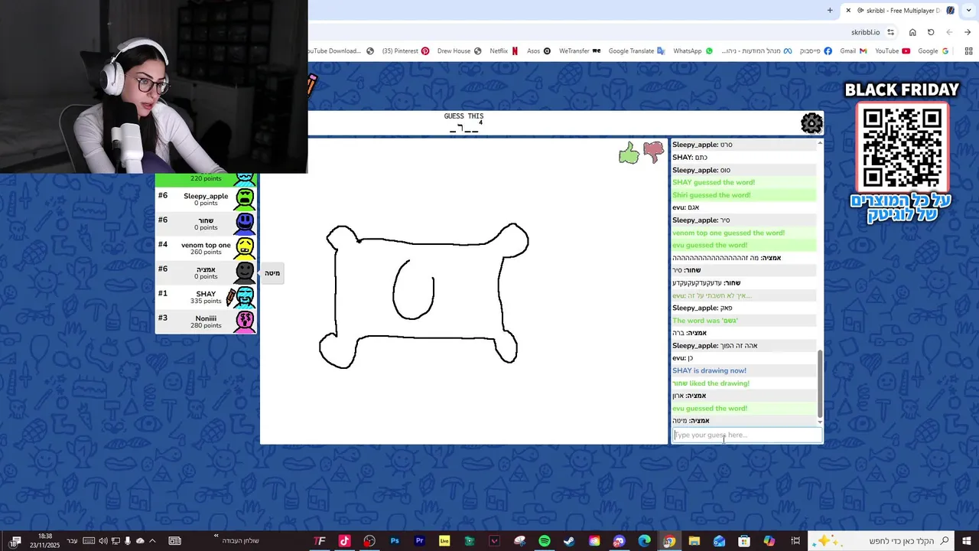The image size is (979, 551).
Task: Open the volume control in system tray
Action: pos(102,541)
